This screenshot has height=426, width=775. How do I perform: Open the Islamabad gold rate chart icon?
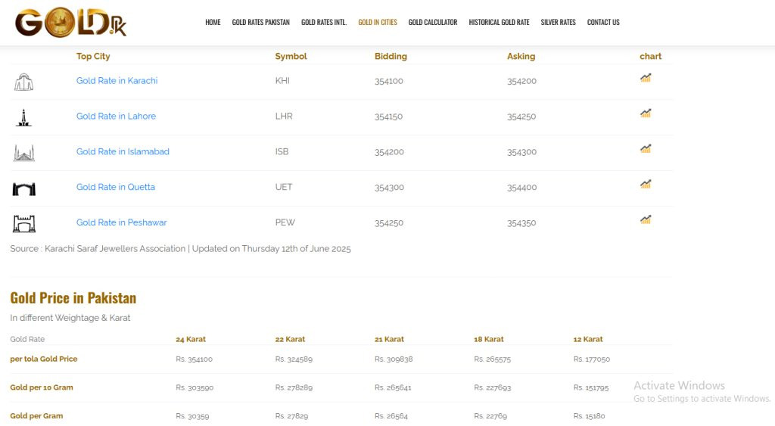coord(646,149)
